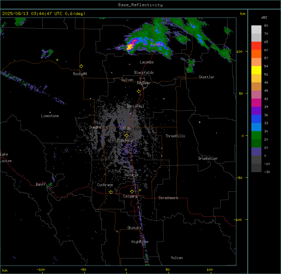The width and height of the screenshot is (281, 274).
Task: Click the Lake Louise label at left edge
Action: pos(6,158)
